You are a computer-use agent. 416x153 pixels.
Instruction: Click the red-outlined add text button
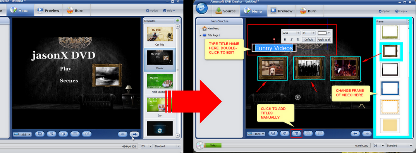(296, 134)
